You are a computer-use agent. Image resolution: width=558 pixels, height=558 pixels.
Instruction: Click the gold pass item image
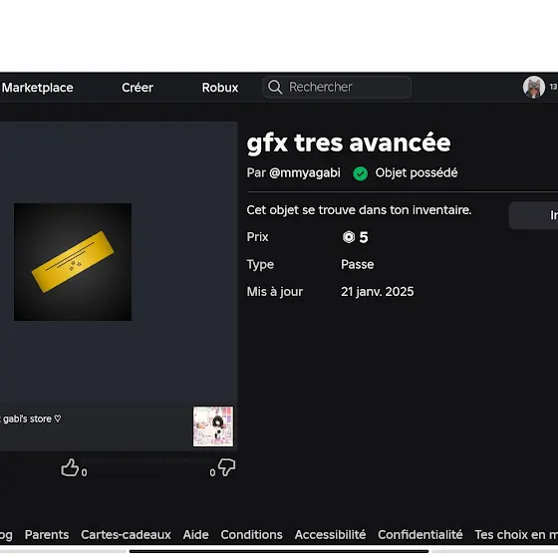[73, 262]
